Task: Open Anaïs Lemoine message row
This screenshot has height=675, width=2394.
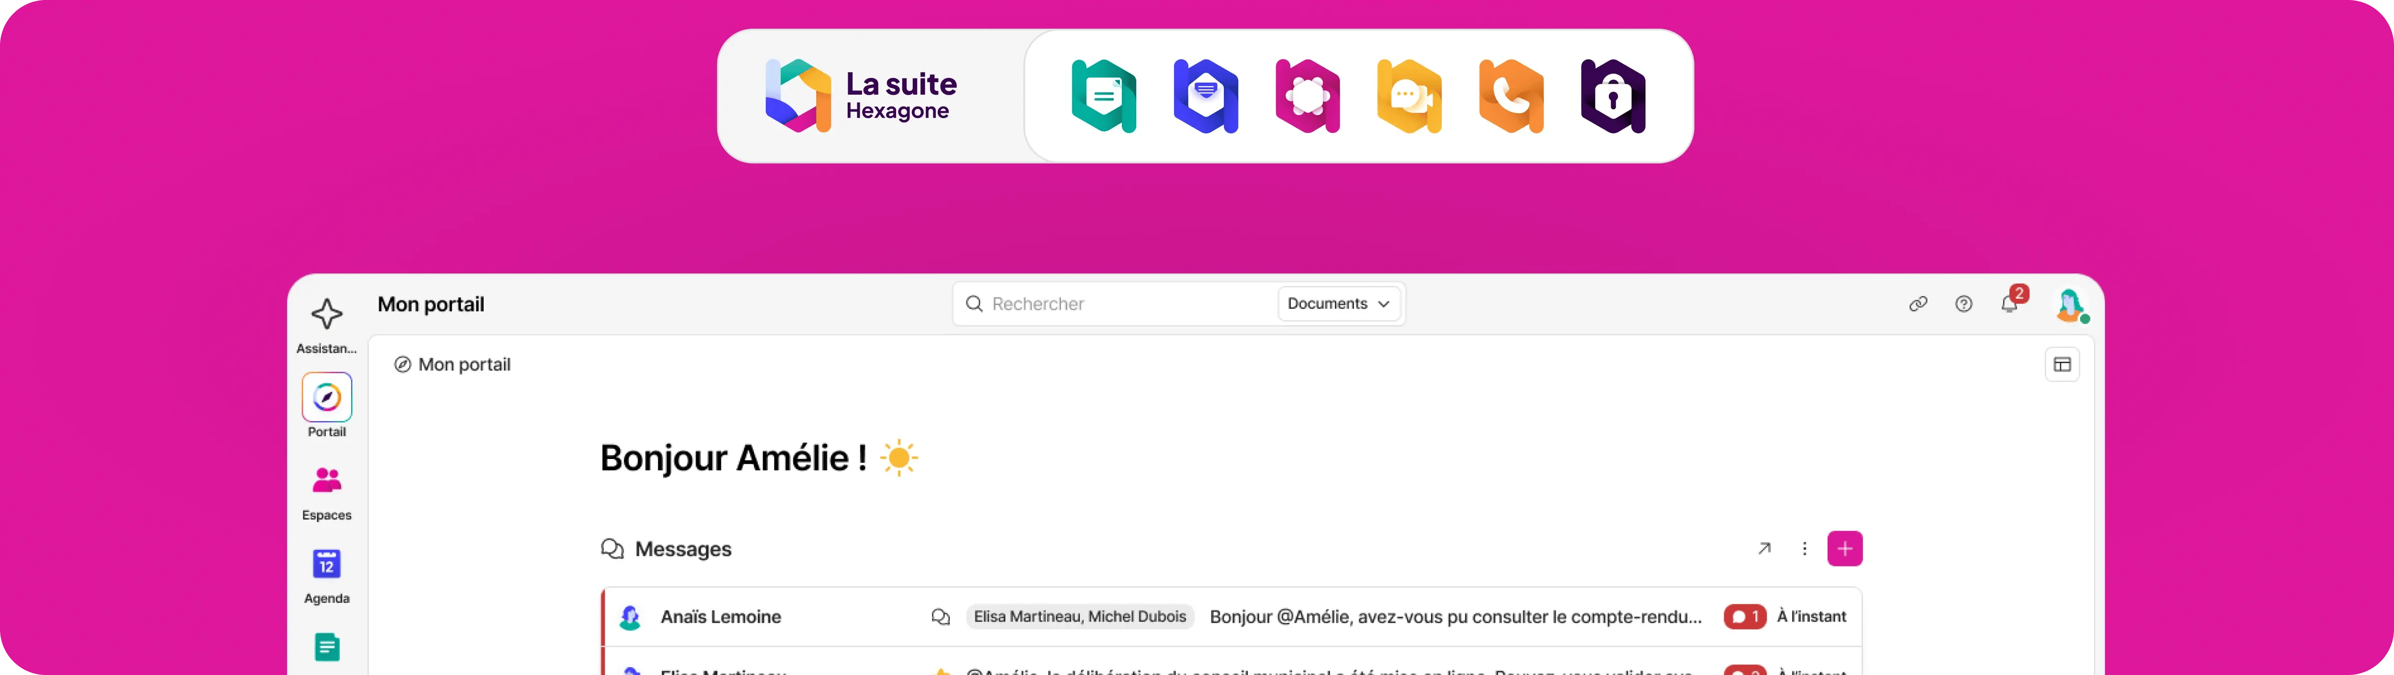Action: (x=1231, y=617)
